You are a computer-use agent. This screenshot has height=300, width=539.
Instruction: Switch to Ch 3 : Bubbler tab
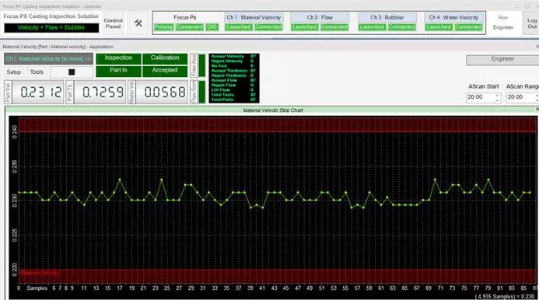pos(387,17)
